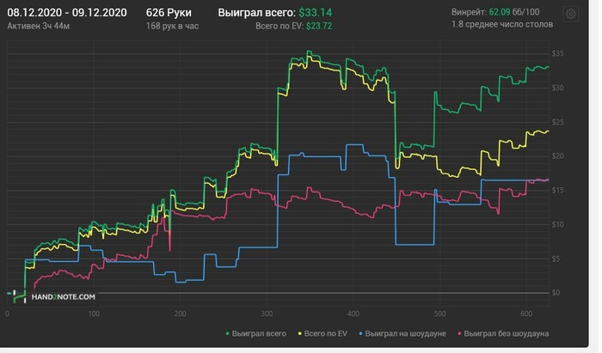Click the 300 hands x-axis marker
This screenshot has height=353, width=602.
(x=267, y=314)
